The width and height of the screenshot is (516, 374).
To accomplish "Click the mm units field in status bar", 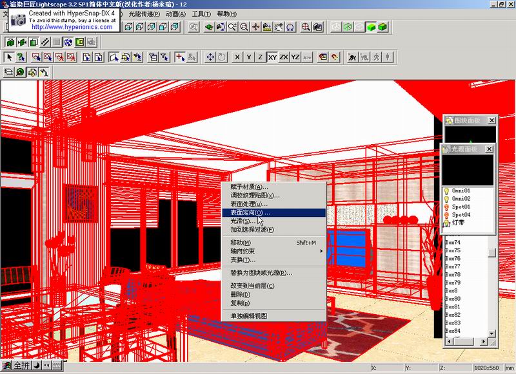I will click(x=509, y=368).
